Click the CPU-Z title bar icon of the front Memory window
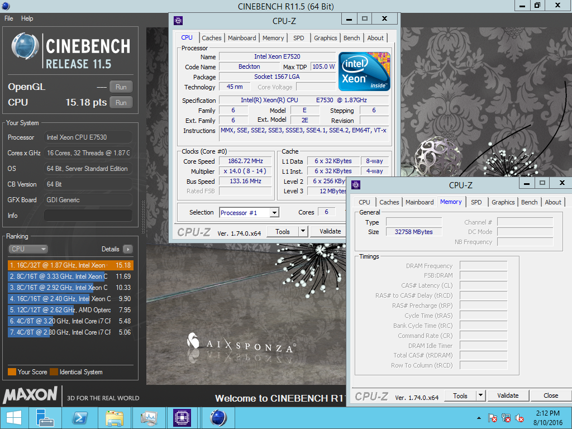The image size is (572, 429). (356, 185)
